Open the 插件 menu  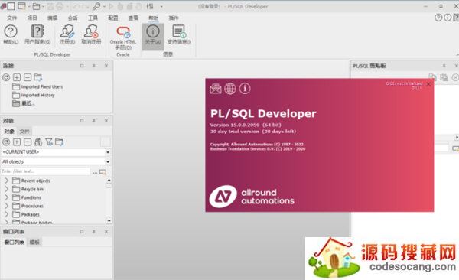click(174, 18)
